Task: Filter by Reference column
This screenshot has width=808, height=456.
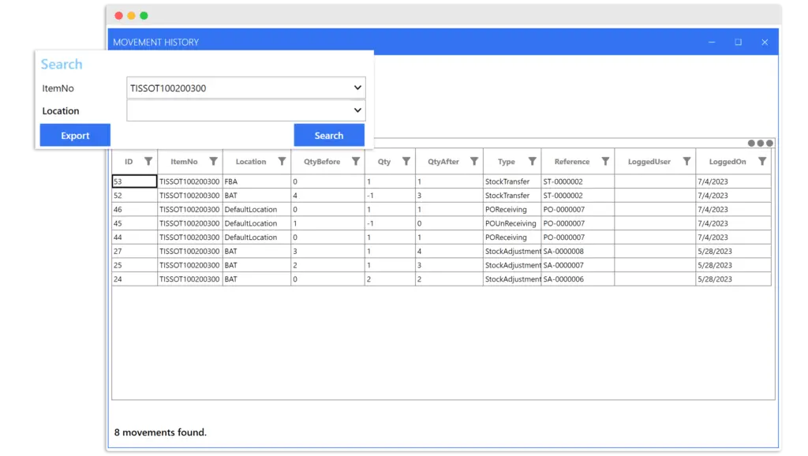Action: (x=605, y=161)
